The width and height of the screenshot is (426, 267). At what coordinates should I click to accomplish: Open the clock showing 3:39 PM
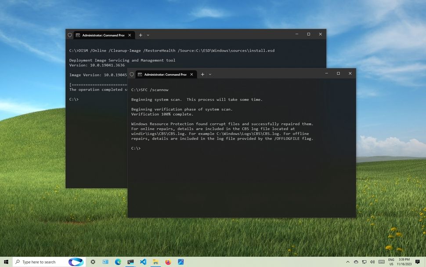pyautogui.click(x=405, y=262)
